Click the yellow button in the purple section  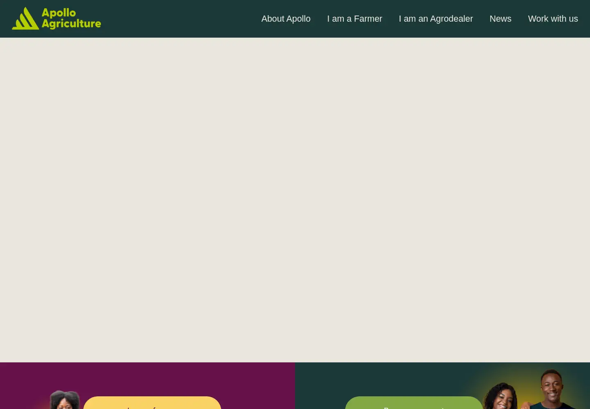152,403
